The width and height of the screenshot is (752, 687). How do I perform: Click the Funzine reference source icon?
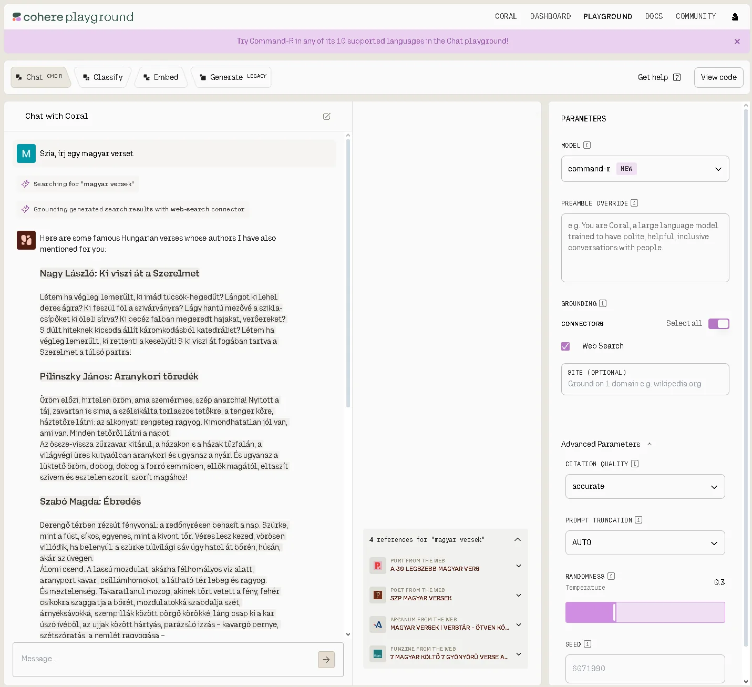tap(378, 654)
